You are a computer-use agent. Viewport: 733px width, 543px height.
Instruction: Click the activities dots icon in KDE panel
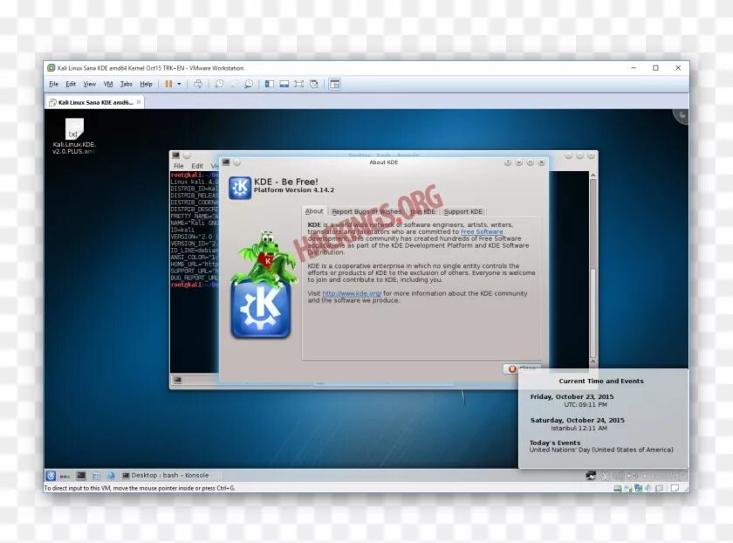click(x=65, y=476)
